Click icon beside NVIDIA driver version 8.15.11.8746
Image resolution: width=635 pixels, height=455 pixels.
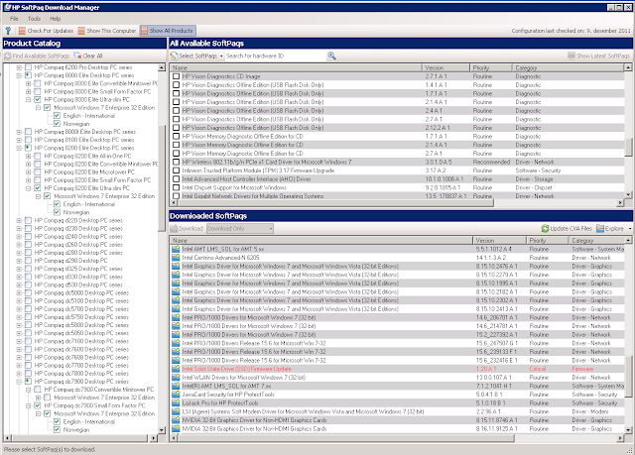point(176,420)
